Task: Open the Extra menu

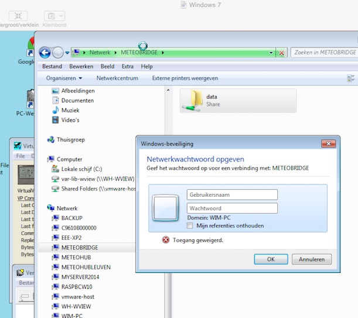Action: (x=127, y=66)
